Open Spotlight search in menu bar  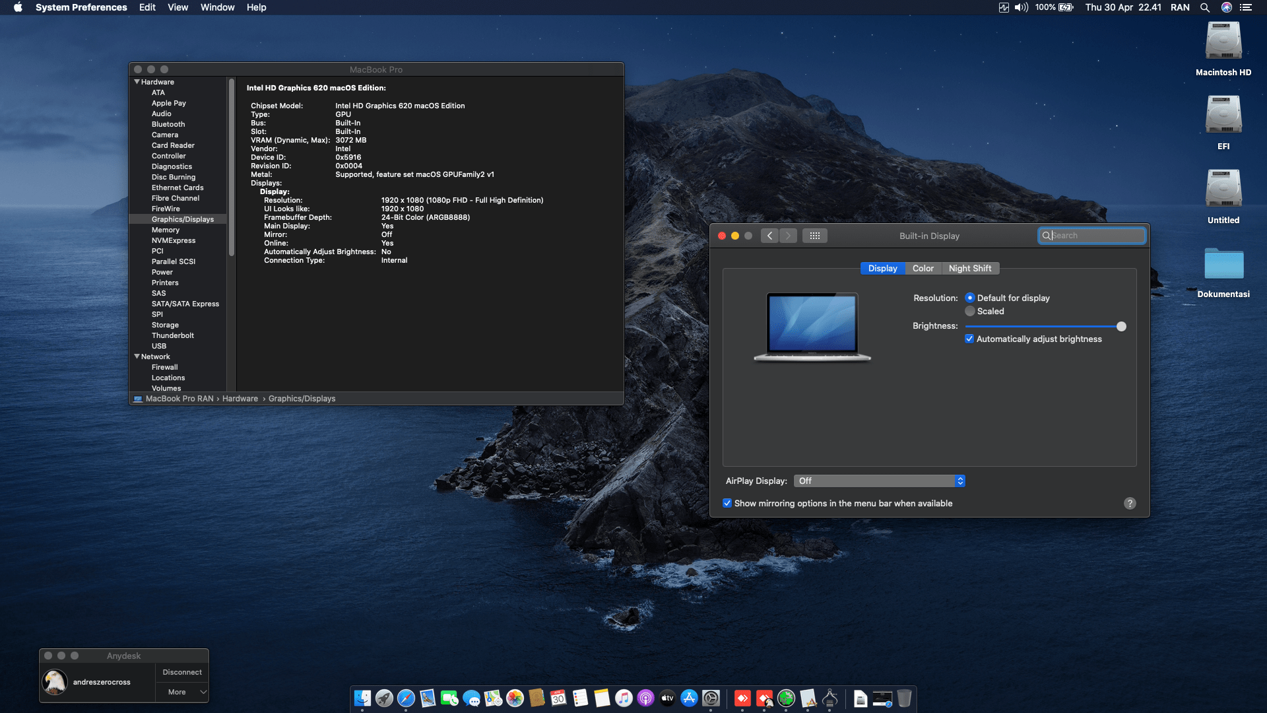click(1204, 7)
